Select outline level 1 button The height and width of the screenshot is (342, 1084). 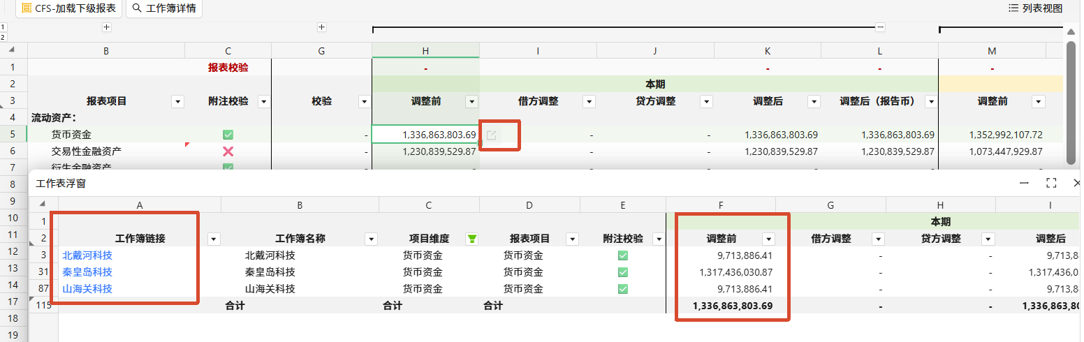[3, 27]
